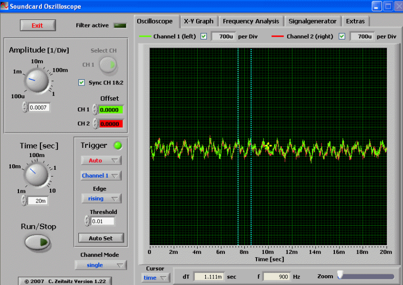
Task: Uncheck the Channel 1 (left) checkbox
Action: coord(204,36)
